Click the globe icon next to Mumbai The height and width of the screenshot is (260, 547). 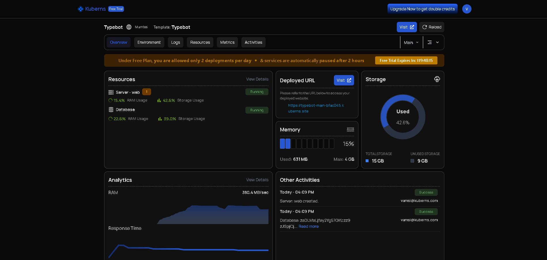(x=129, y=27)
